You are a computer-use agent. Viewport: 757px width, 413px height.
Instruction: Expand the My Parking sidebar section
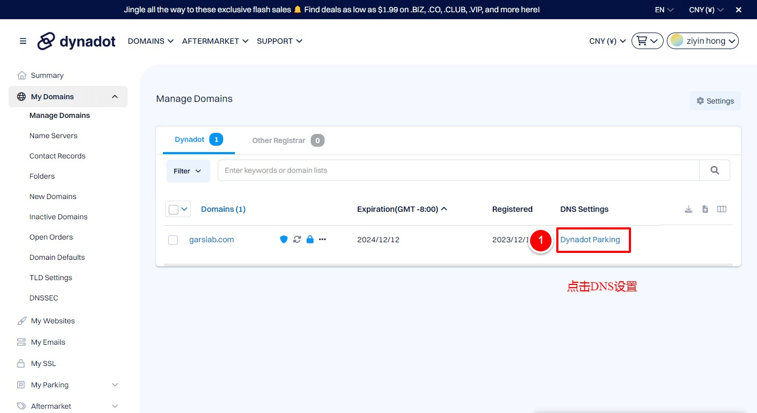[115, 385]
